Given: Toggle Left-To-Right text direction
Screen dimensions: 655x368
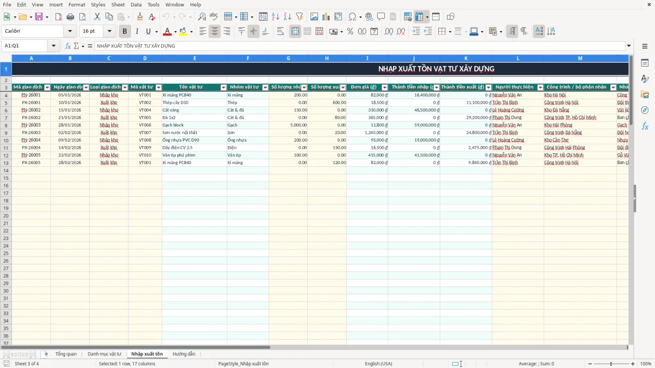Looking at the screenshot, I should click(512, 32).
